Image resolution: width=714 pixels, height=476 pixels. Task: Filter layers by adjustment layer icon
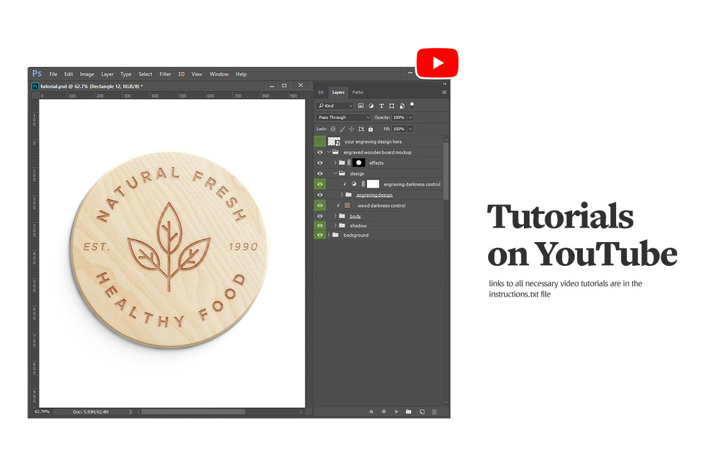pos(371,106)
